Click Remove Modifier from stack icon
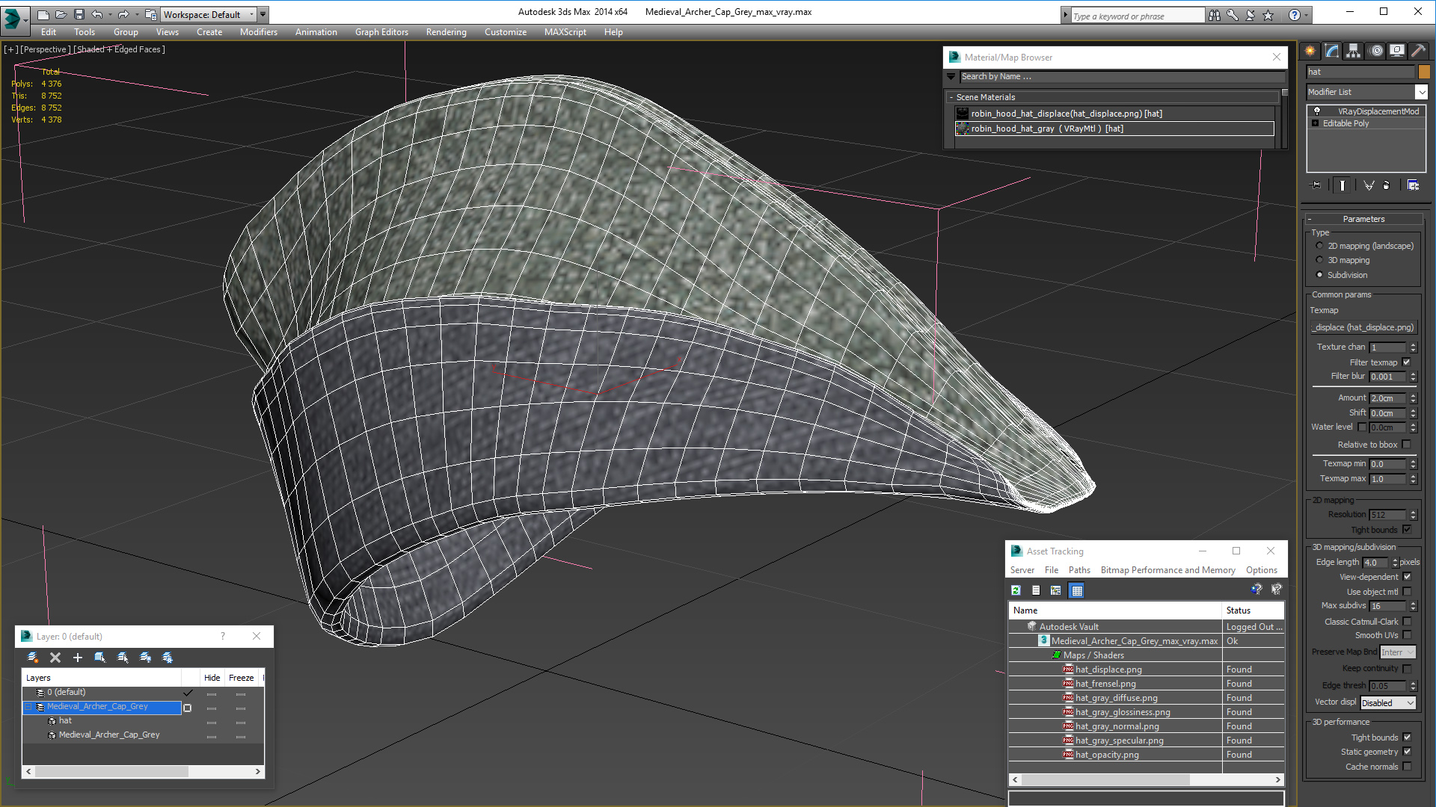Viewport: 1436px width, 807px height. tap(1387, 185)
